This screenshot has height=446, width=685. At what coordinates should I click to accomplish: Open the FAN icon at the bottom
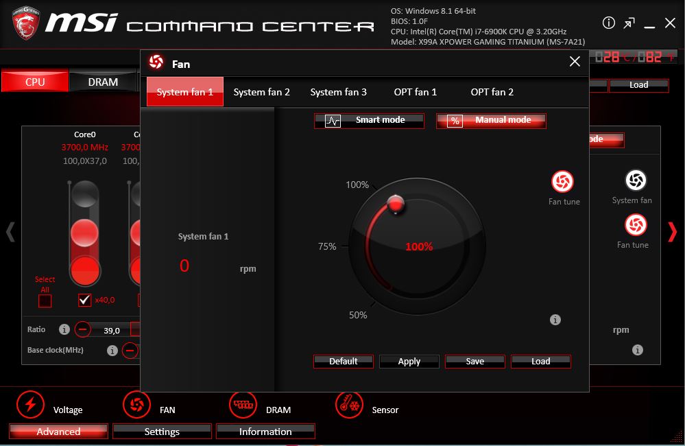click(136, 404)
